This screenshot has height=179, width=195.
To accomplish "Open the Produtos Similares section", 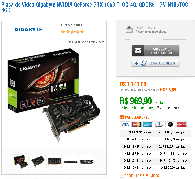I will click(x=140, y=176).
